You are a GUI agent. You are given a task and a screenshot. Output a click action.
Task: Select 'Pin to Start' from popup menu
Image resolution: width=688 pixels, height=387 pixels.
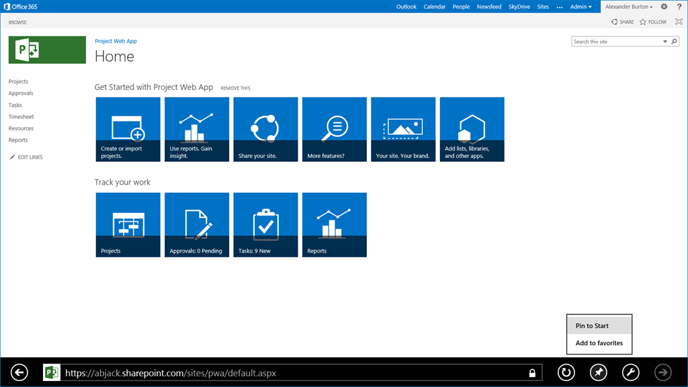click(x=599, y=326)
